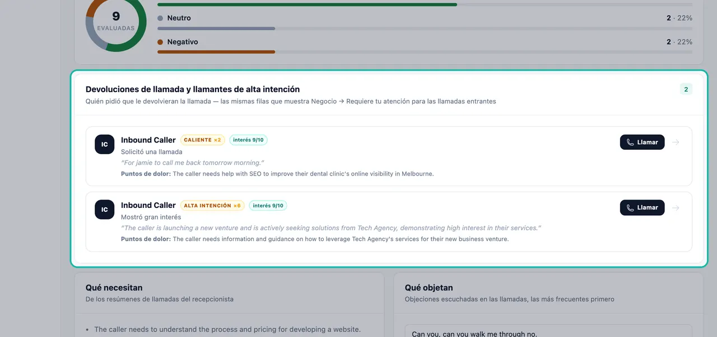Click the Negativo progress bar
717x337 pixels.
pos(425,52)
